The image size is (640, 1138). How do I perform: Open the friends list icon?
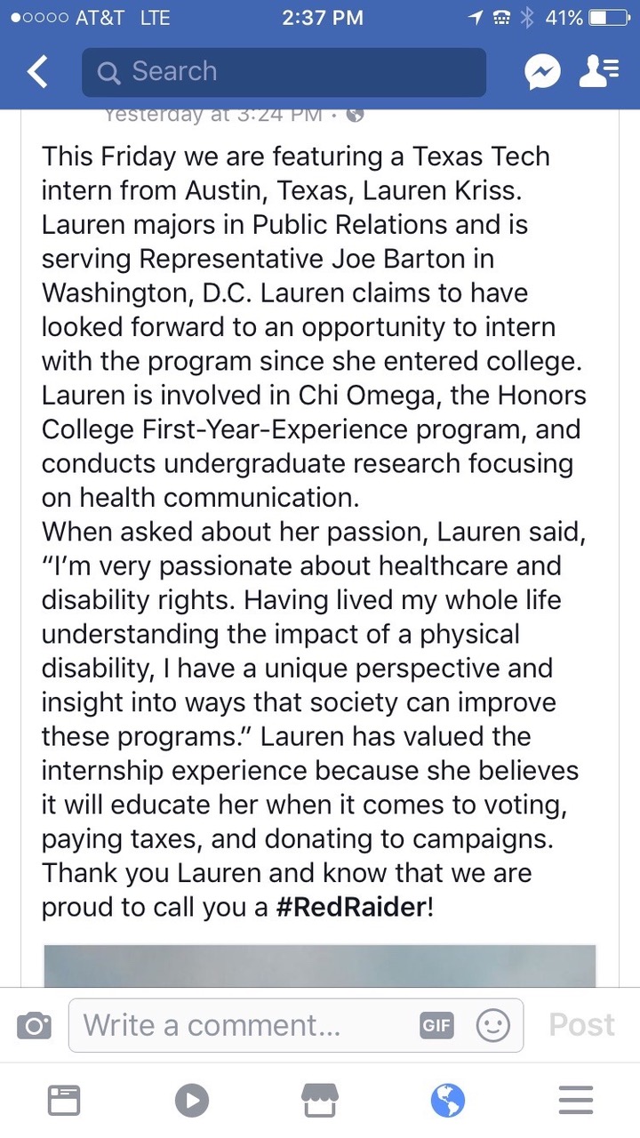click(598, 72)
